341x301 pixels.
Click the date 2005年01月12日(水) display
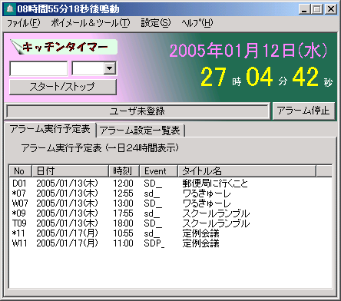[248, 51]
